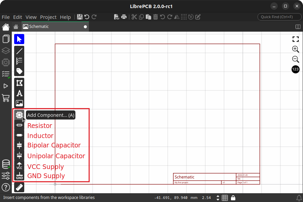Image resolution: width=303 pixels, height=202 pixels.
Task: Open the Order PCB shopping cart
Action: coord(6,97)
